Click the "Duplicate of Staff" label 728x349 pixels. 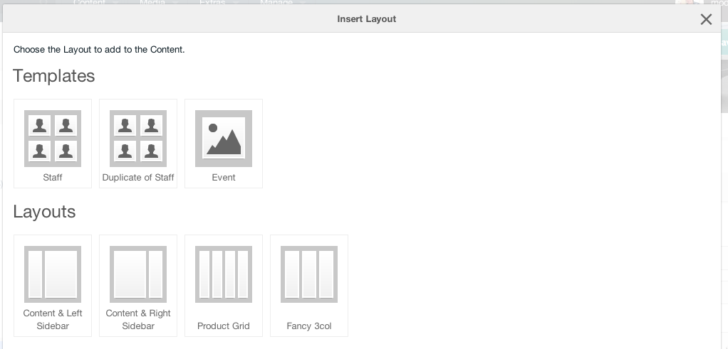click(x=138, y=178)
